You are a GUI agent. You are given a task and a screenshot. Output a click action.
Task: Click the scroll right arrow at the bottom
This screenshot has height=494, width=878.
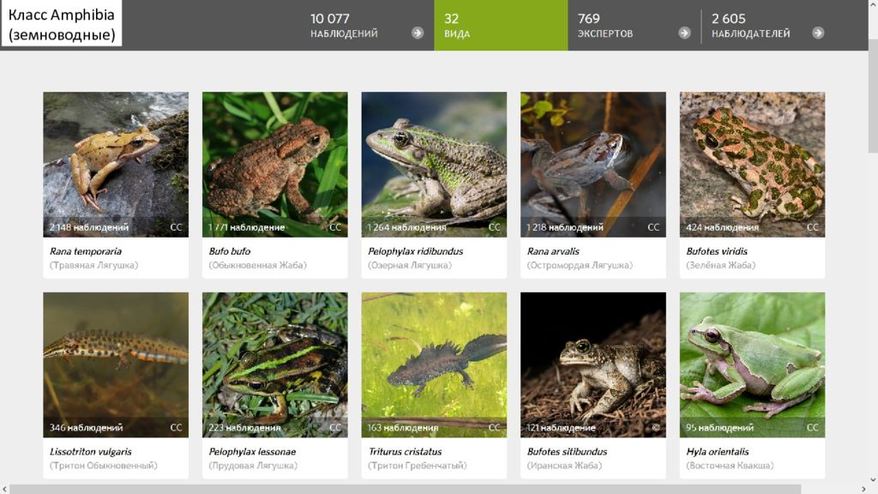863,489
